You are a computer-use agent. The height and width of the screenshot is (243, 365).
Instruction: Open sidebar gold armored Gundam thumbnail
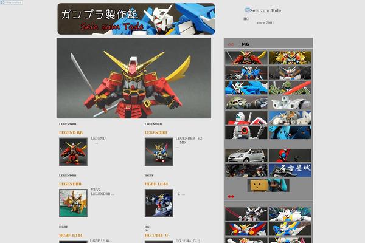coord(290,58)
